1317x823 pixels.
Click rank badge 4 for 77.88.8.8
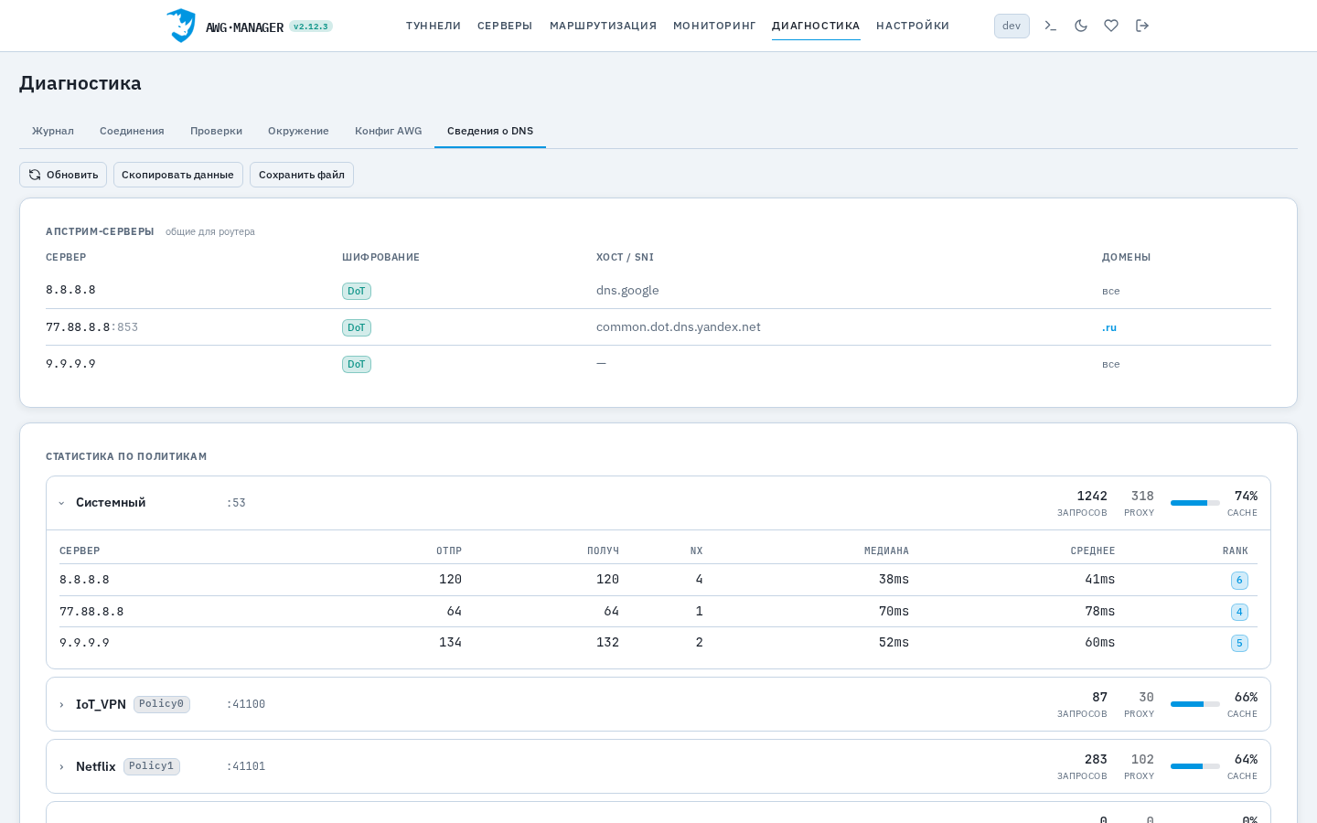point(1239,612)
